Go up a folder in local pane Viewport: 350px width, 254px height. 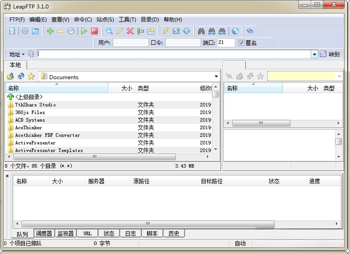tap(10, 76)
